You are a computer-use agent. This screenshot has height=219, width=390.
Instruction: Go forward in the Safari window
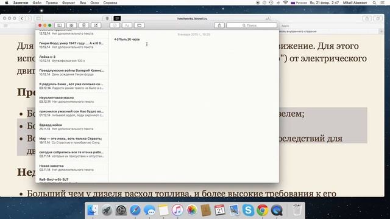pos(29,18)
